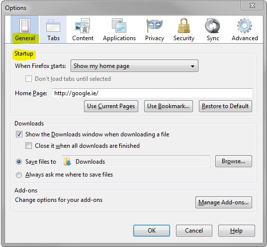Switch to Applications panel icon
Viewport: 267px width, 247px height.
point(119,25)
